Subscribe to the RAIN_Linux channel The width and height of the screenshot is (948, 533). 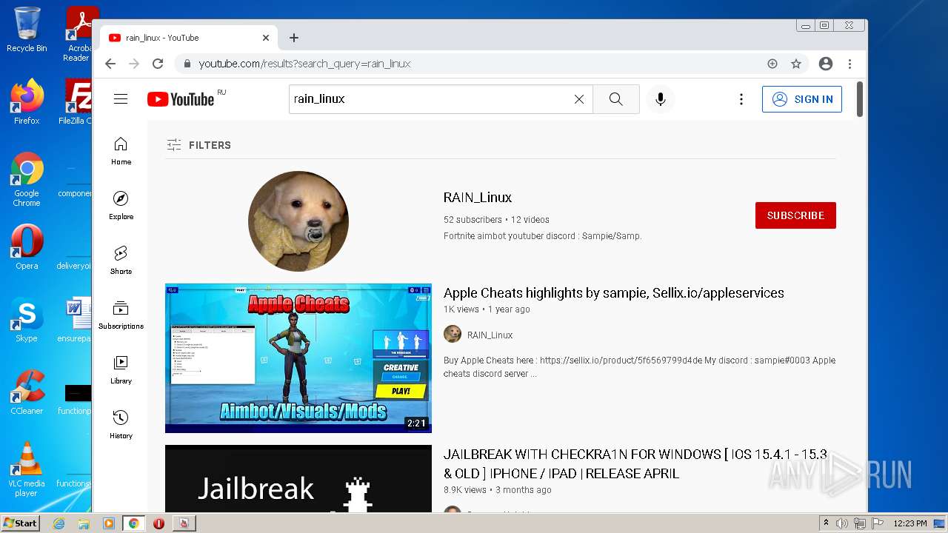pos(795,215)
